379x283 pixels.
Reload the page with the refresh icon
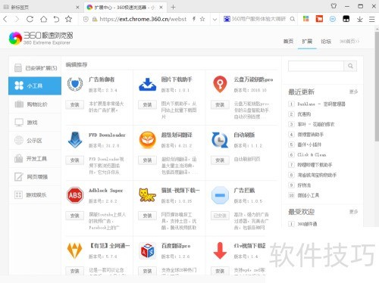(x=30, y=19)
